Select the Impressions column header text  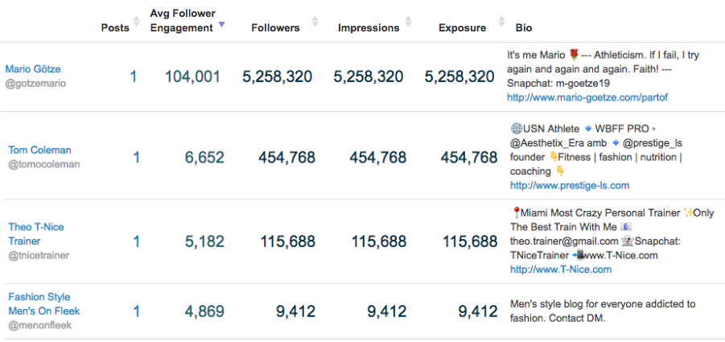pyautogui.click(x=369, y=27)
